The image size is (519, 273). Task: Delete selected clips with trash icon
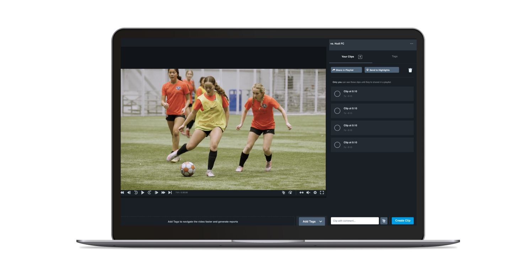pos(410,70)
